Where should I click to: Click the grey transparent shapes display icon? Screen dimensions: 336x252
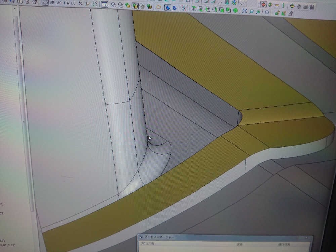(142, 6)
